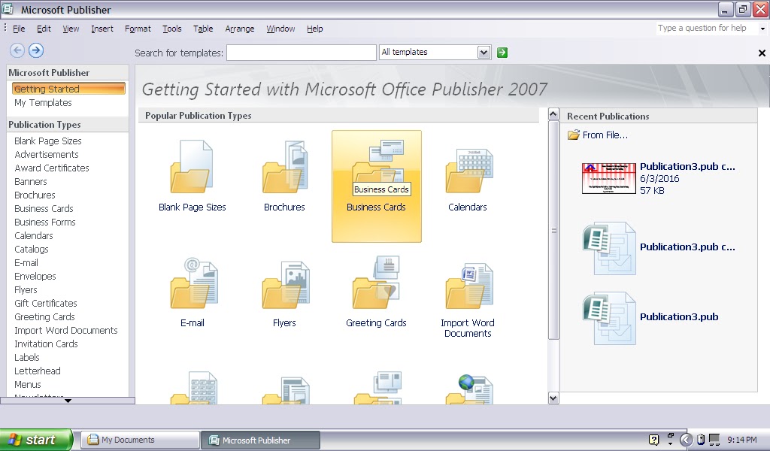Image resolution: width=770 pixels, height=451 pixels.
Task: Choose Business Forms in Publication Types
Action: 44,222
